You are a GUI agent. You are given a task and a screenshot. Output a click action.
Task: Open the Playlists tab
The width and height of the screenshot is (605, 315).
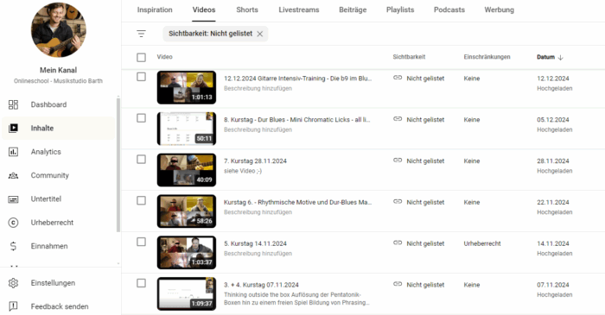point(400,10)
